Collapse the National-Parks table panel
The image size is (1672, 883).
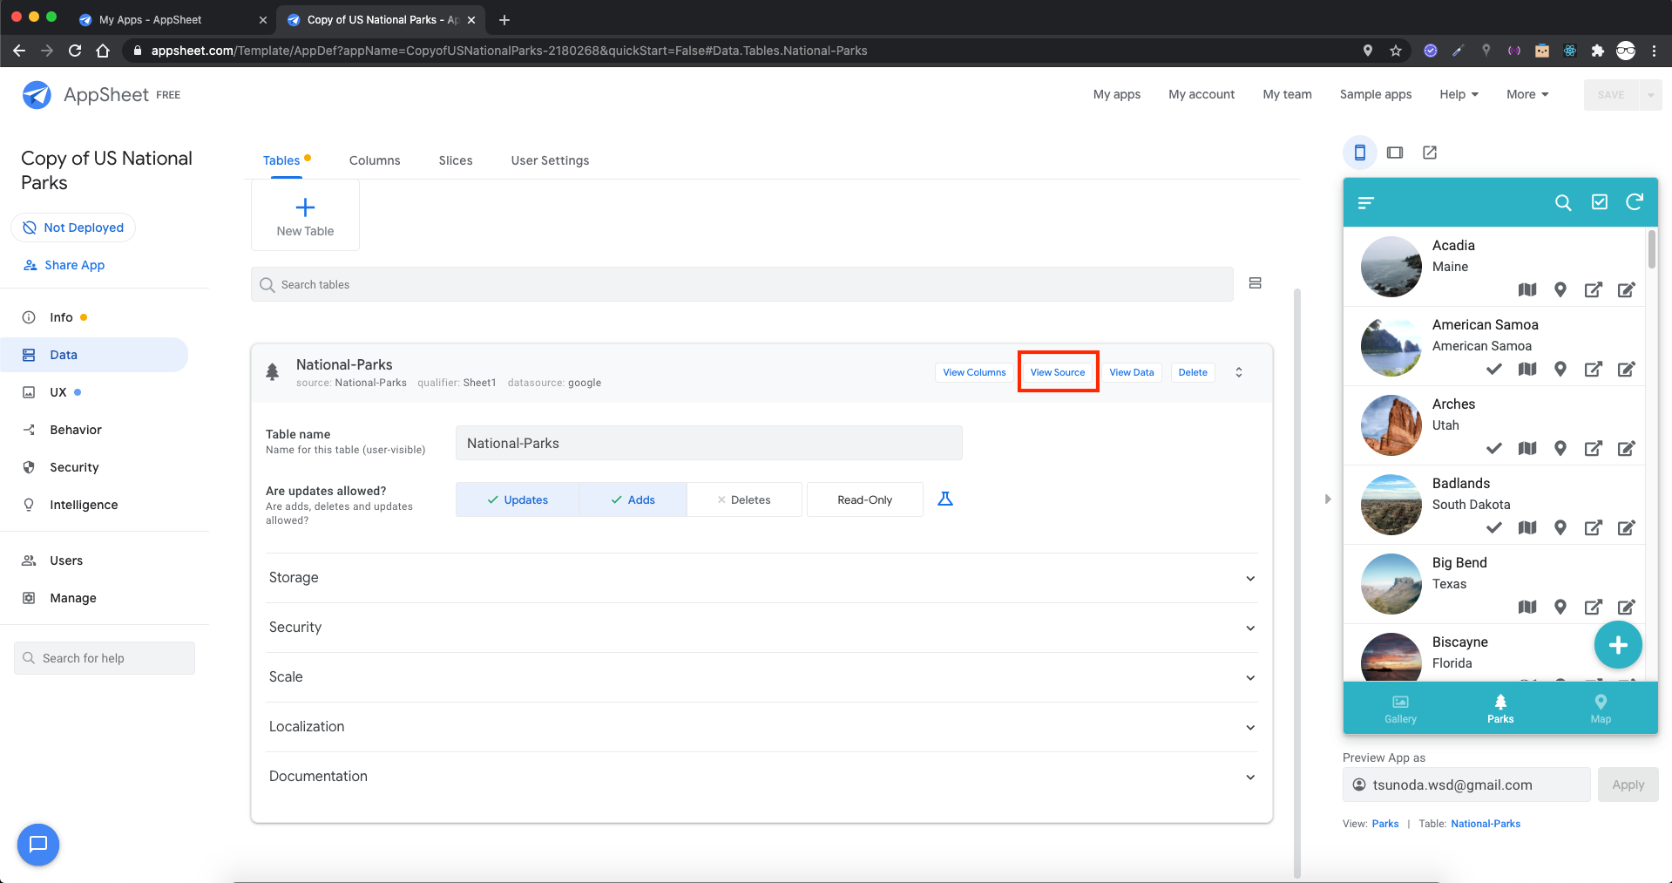click(x=1239, y=372)
